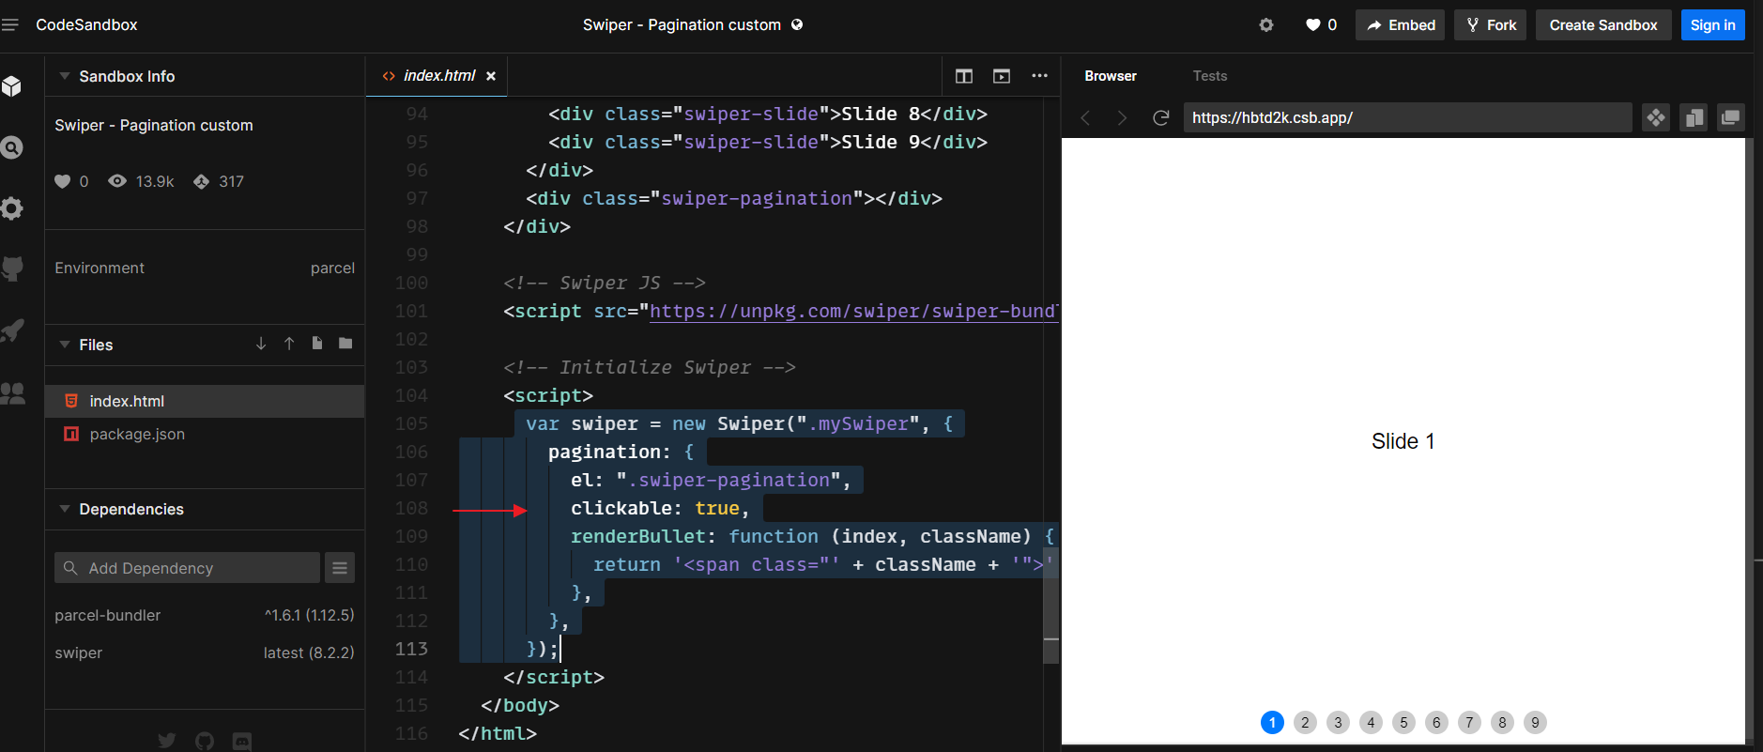1763x752 pixels.
Task: Click the parcel-bundler dependency row
Action: (205, 615)
